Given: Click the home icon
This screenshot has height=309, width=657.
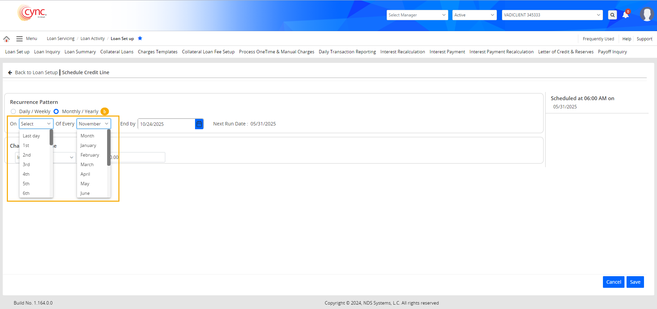Looking at the screenshot, I should pyautogui.click(x=7, y=39).
